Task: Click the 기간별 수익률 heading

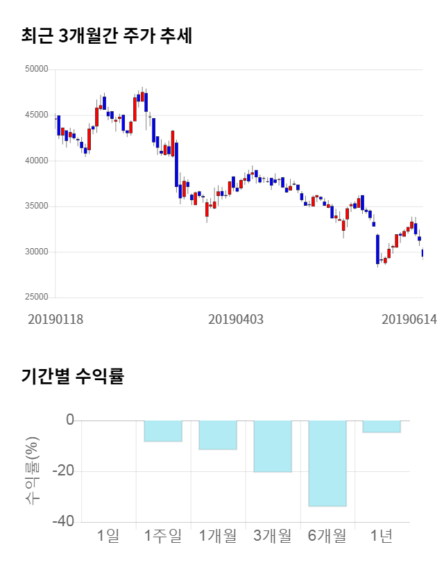Action: click(x=73, y=377)
